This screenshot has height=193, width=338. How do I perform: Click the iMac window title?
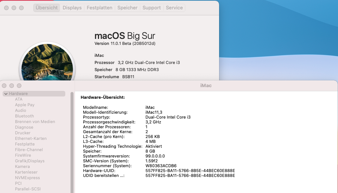[x=206, y=86]
